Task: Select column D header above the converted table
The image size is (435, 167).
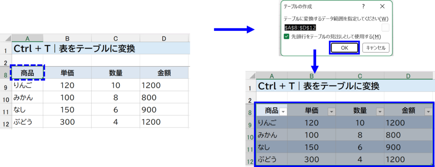Action: [408, 75]
